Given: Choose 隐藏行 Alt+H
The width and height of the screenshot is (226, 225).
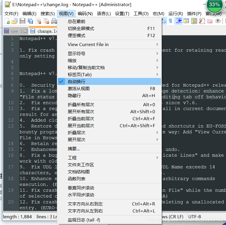Looking at the screenshot, I should [109, 95].
